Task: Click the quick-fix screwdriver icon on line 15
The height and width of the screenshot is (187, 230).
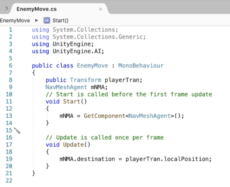Action: click(17, 131)
